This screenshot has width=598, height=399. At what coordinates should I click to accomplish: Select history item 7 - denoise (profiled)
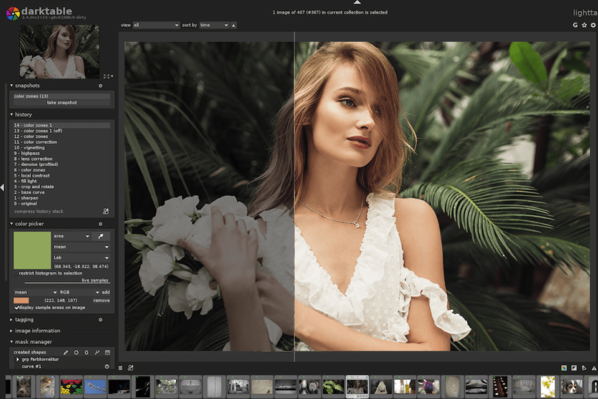tap(62, 165)
